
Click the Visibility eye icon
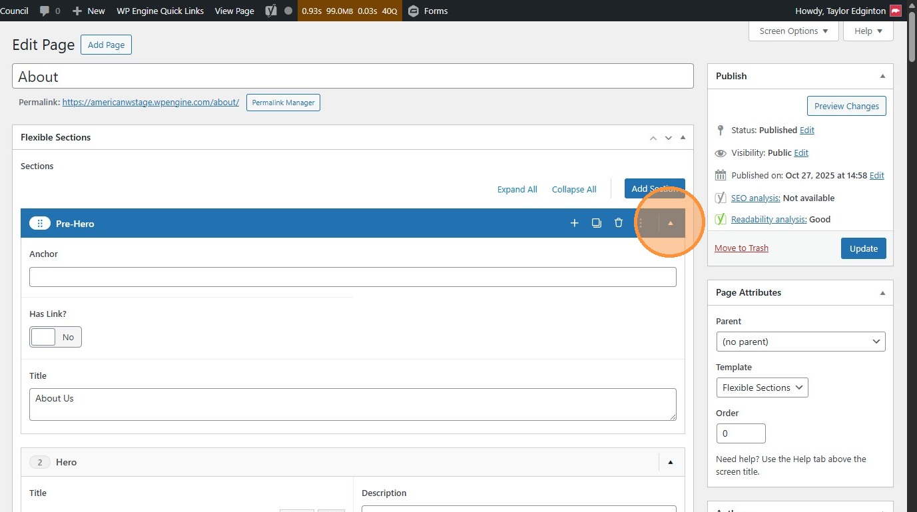tap(721, 153)
